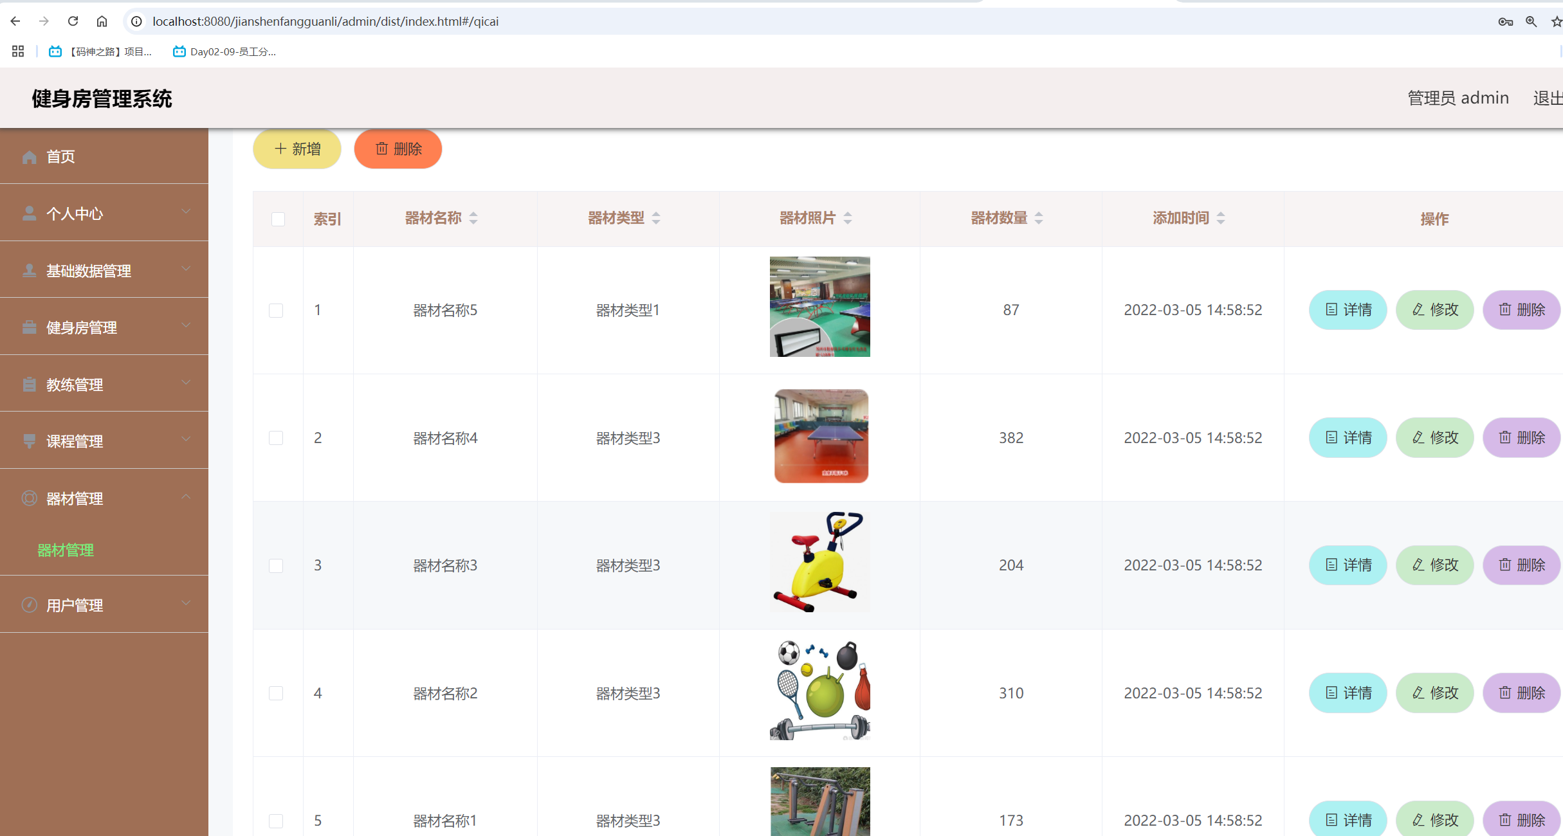The height and width of the screenshot is (836, 1563).
Task: Click the yellow exercise bike photo thumbnail
Action: click(819, 562)
